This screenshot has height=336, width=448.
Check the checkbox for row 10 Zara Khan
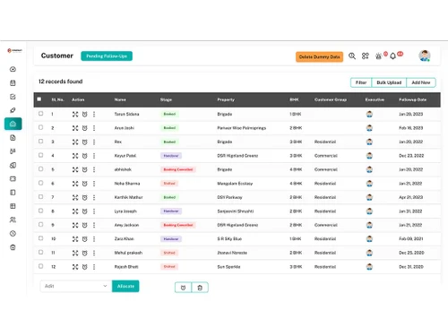pyautogui.click(x=40, y=238)
